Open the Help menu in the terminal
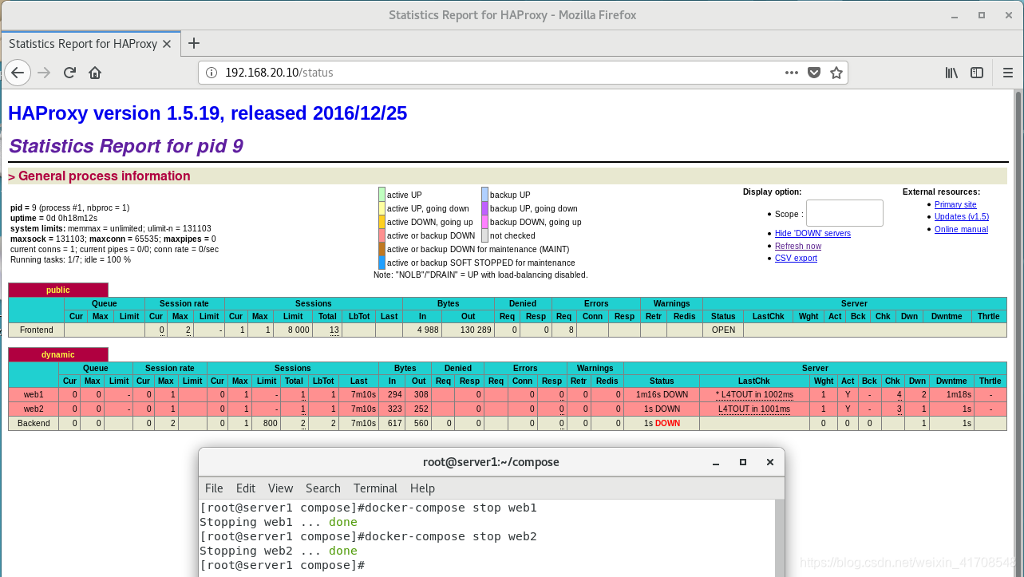 pyautogui.click(x=422, y=488)
